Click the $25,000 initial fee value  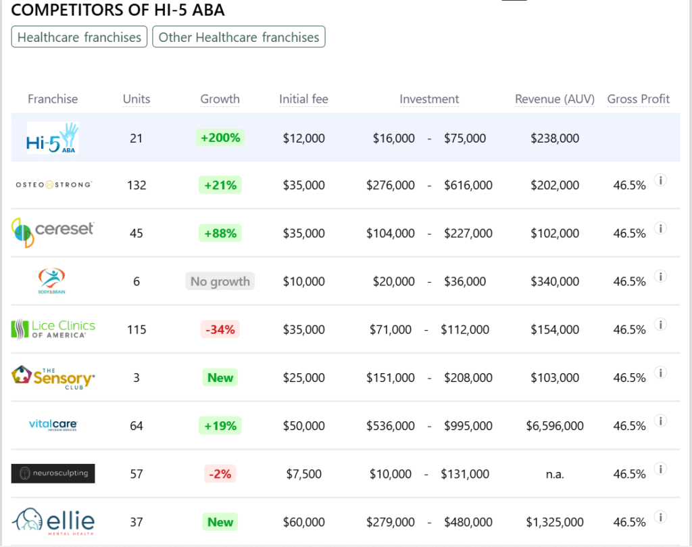303,377
